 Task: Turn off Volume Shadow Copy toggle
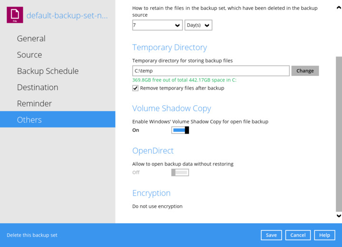pyautogui.click(x=180, y=130)
